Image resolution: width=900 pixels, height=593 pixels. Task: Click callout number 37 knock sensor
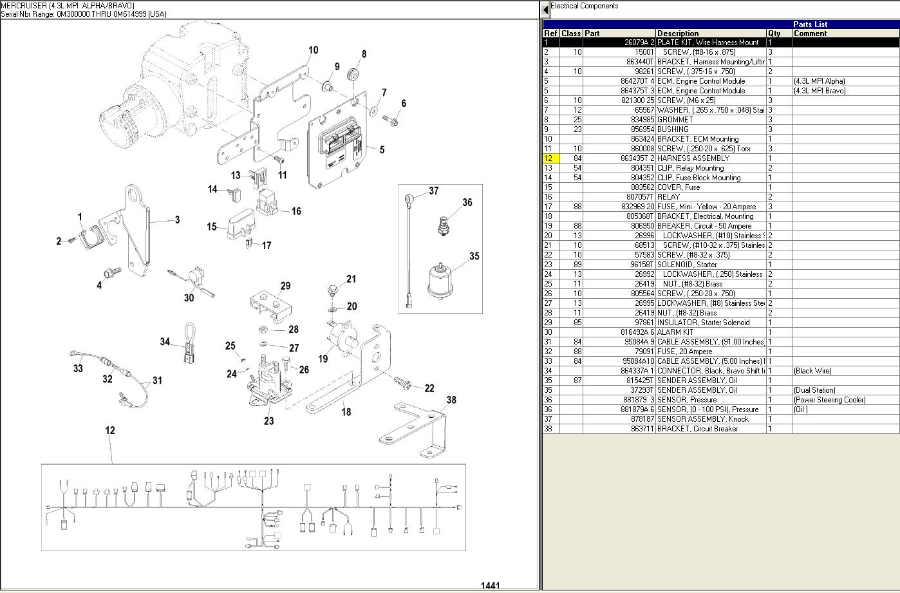[434, 191]
